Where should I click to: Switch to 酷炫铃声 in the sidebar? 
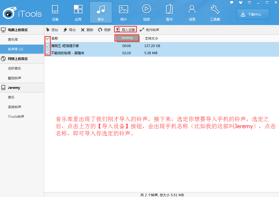[14, 78]
